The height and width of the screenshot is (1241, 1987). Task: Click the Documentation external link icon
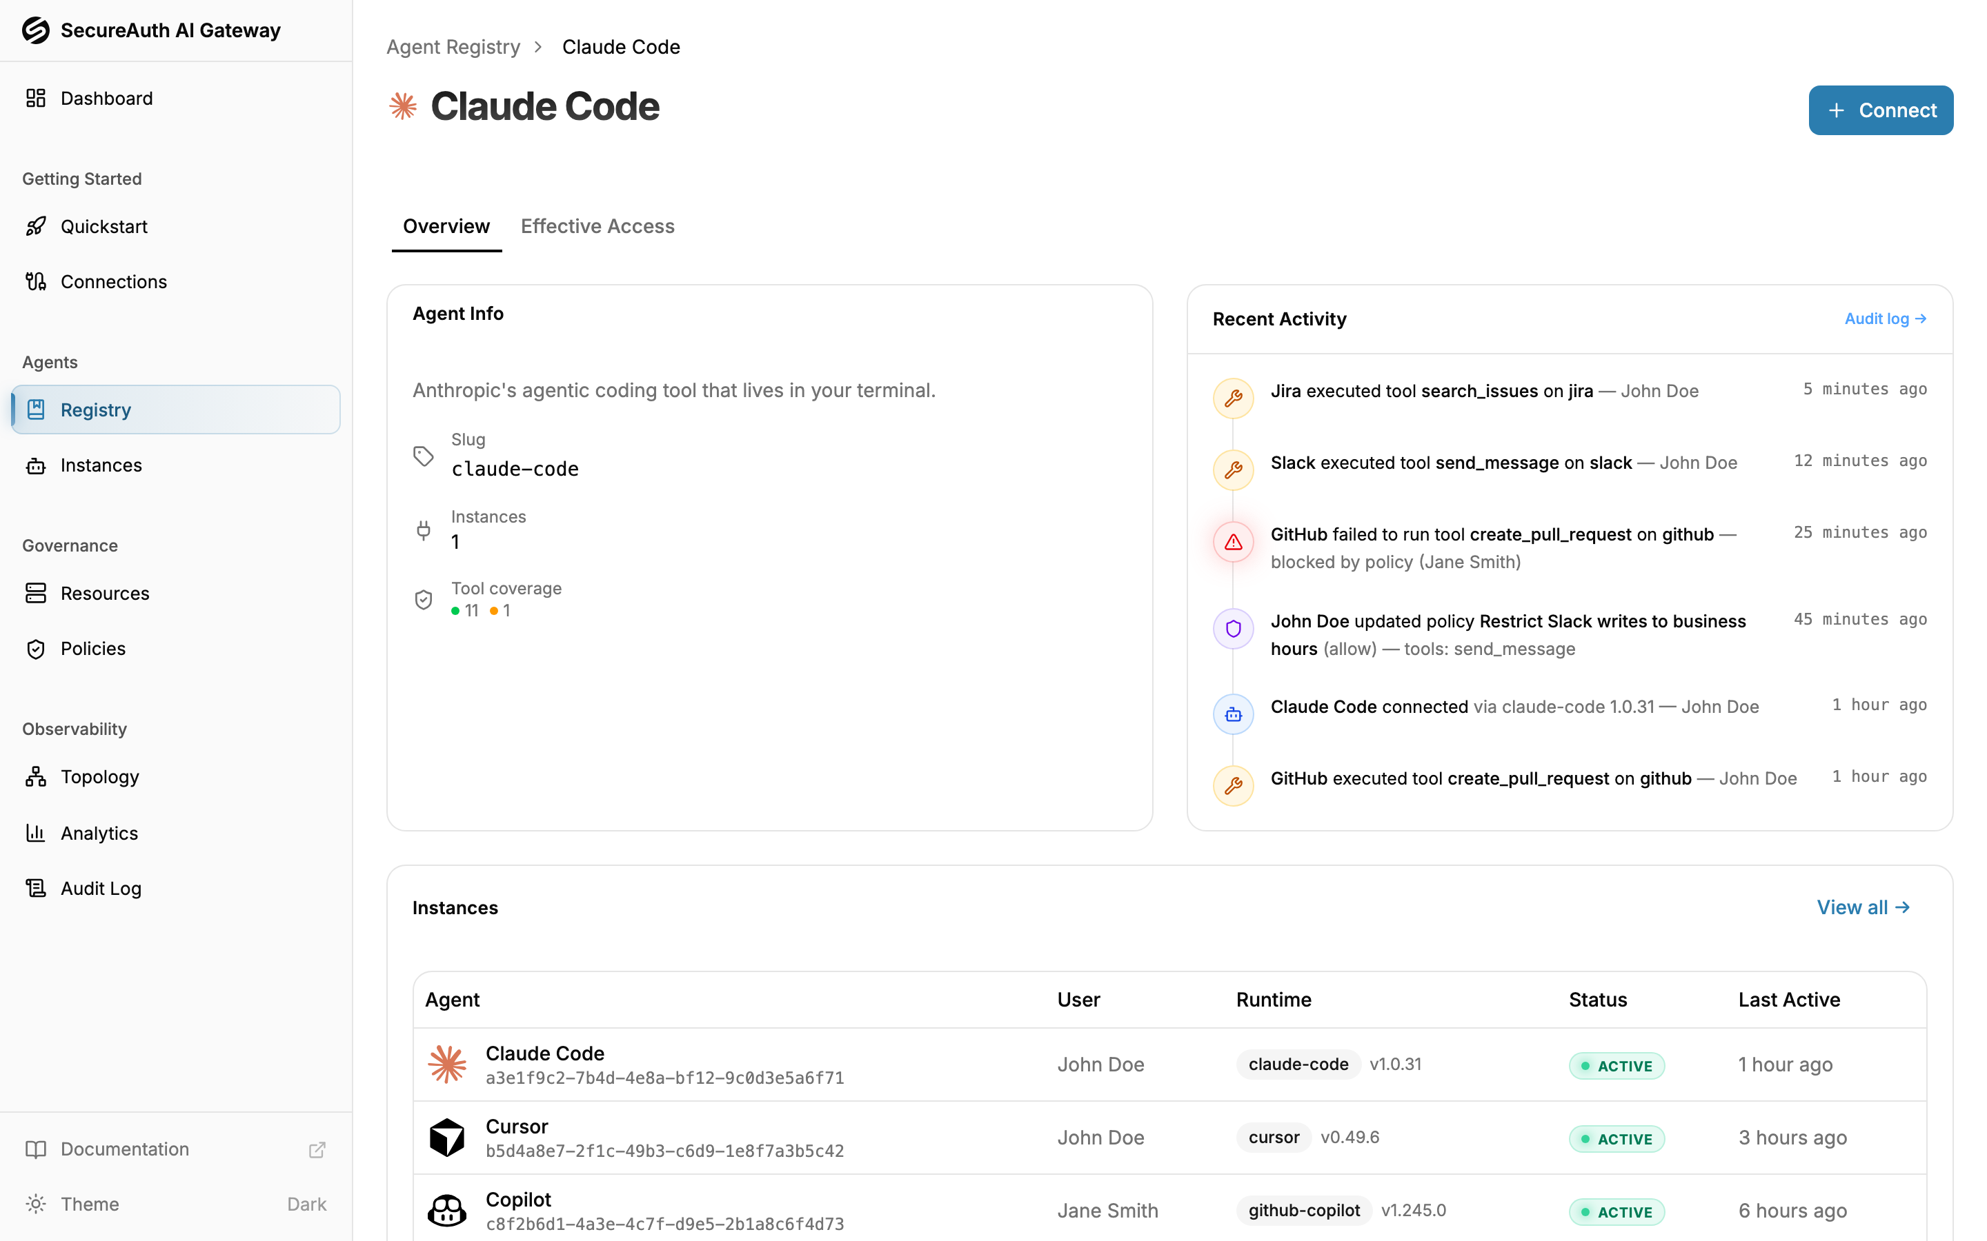click(317, 1149)
